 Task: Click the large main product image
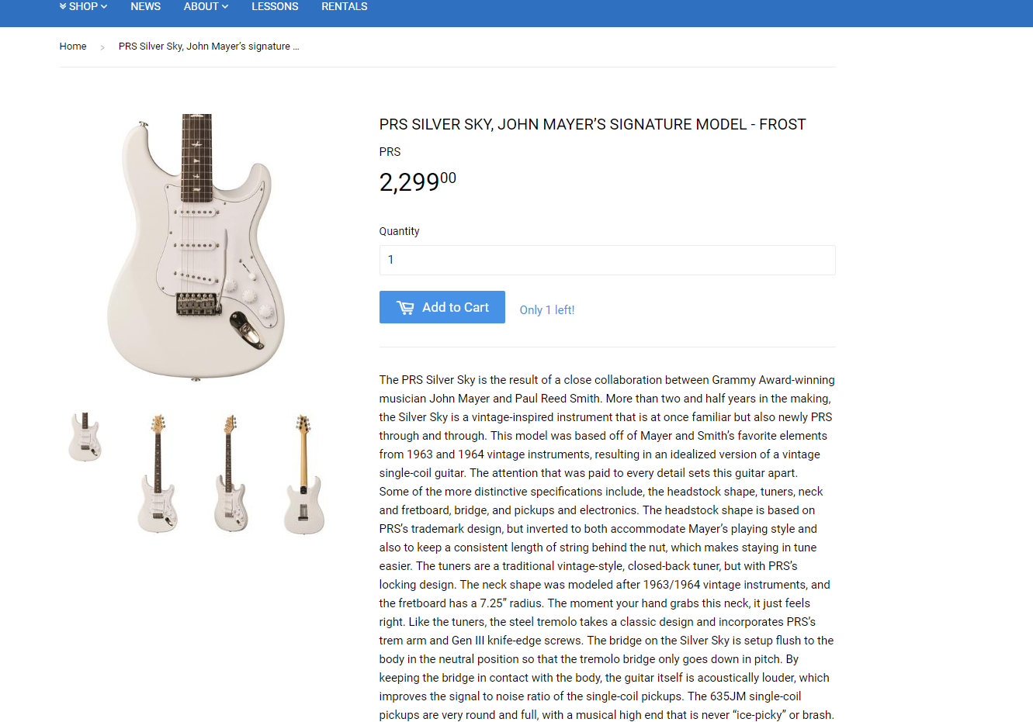pyautogui.click(x=200, y=247)
